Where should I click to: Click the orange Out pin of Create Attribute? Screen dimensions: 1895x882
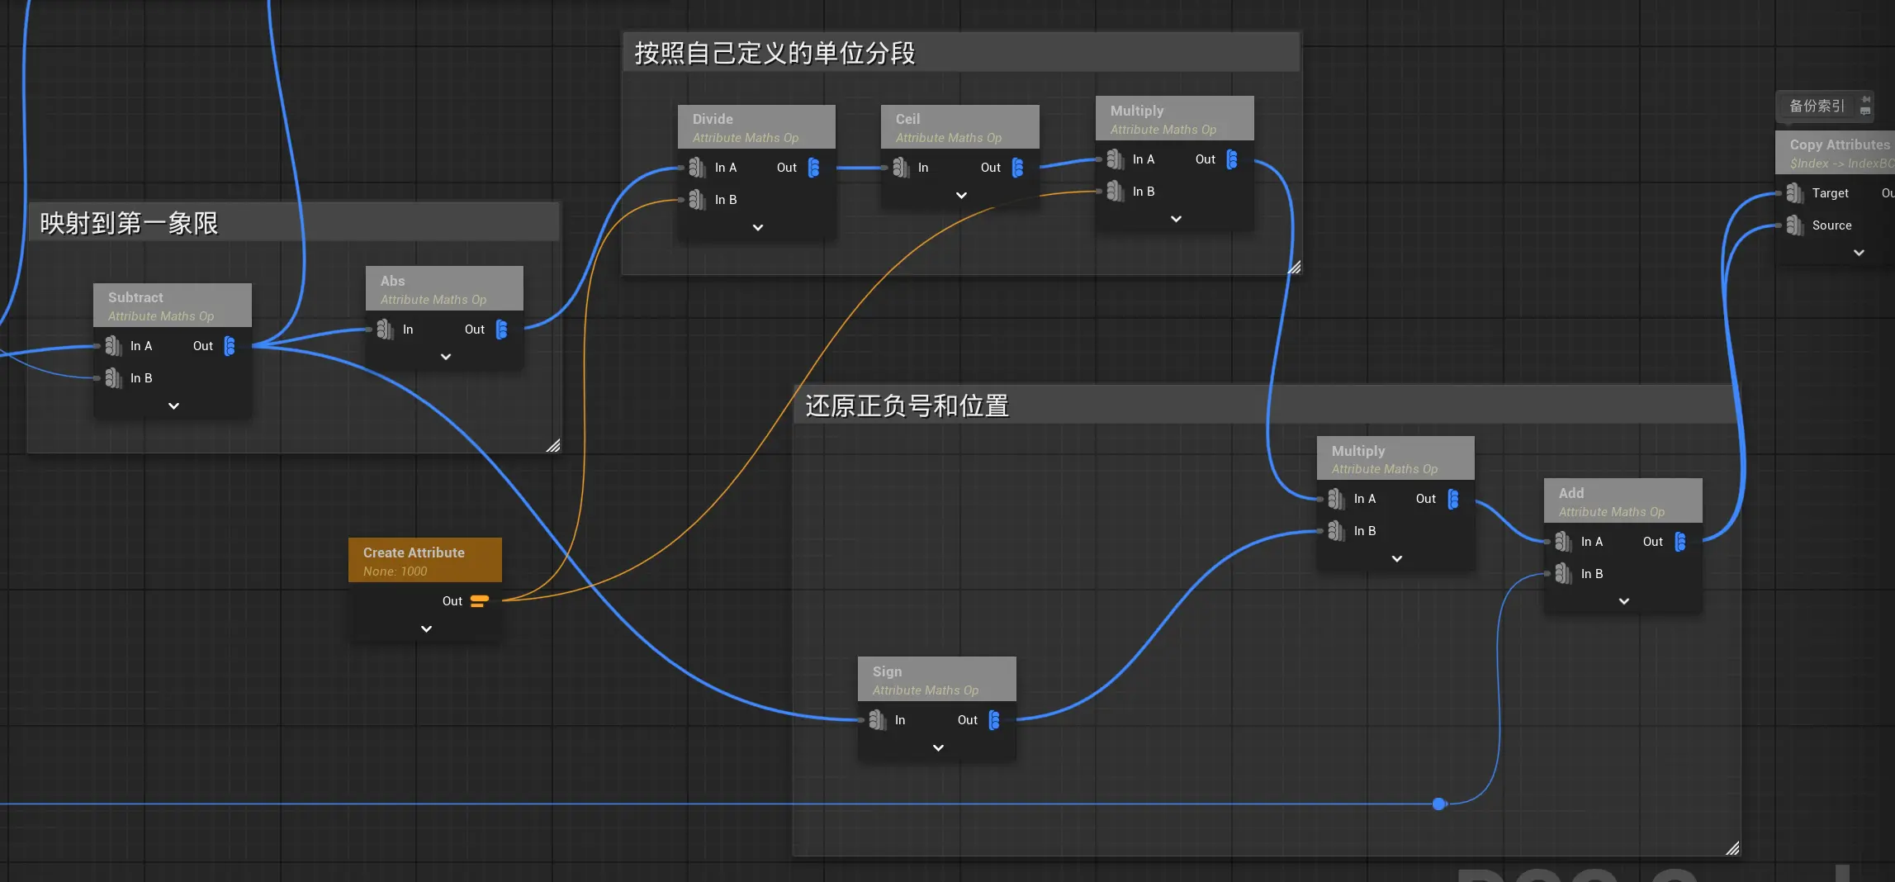click(479, 601)
